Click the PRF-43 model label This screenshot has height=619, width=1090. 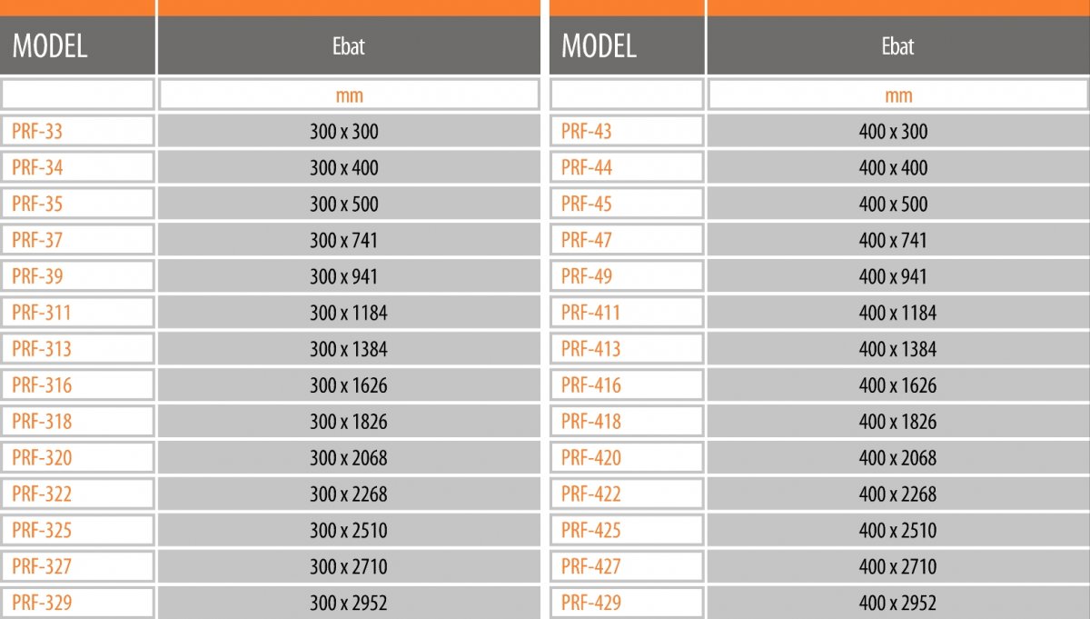click(x=587, y=131)
